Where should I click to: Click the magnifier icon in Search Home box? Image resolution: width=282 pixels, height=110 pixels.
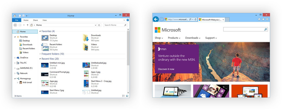point(125,25)
